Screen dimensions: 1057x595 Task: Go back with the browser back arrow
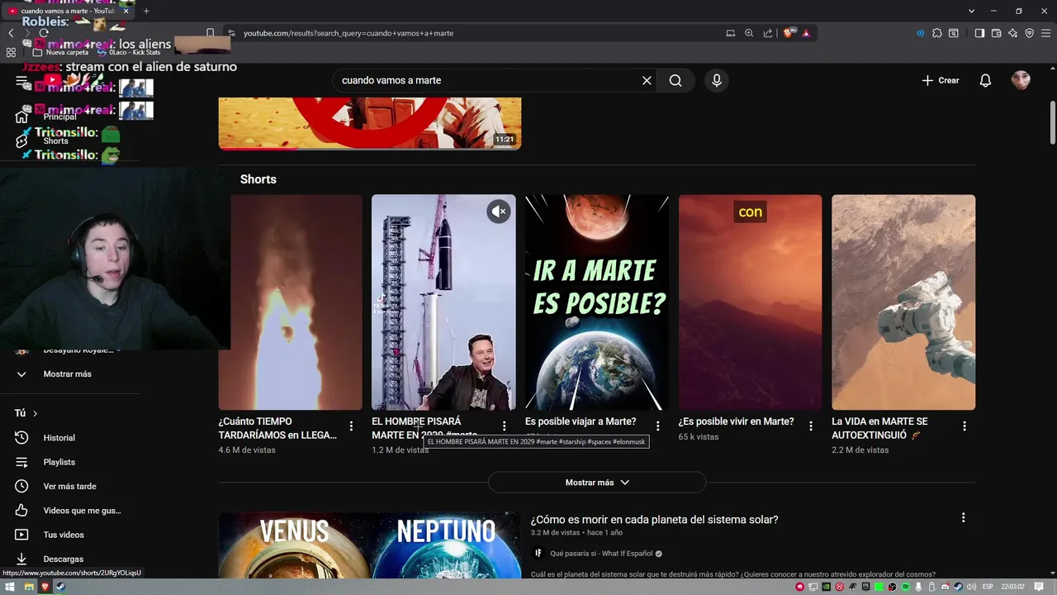point(11,33)
